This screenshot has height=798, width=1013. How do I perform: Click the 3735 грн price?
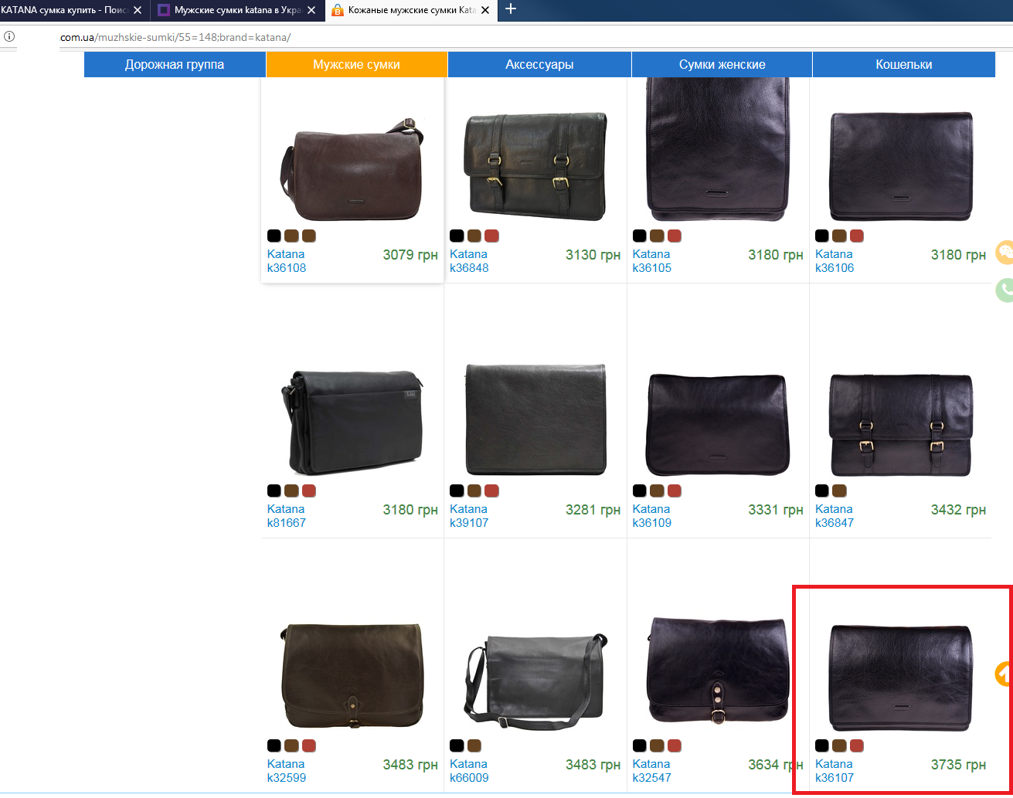pyautogui.click(x=958, y=765)
